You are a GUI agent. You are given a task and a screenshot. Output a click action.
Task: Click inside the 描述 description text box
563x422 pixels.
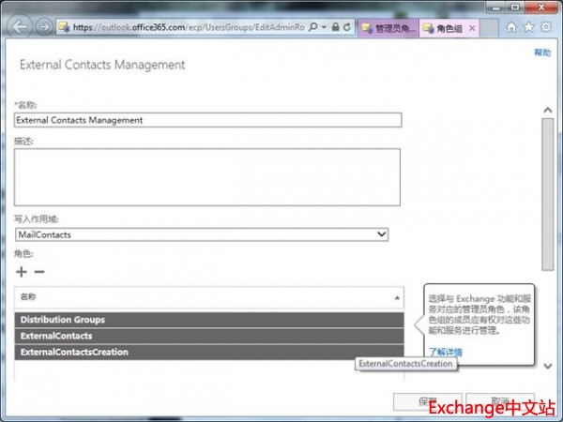[x=207, y=176]
